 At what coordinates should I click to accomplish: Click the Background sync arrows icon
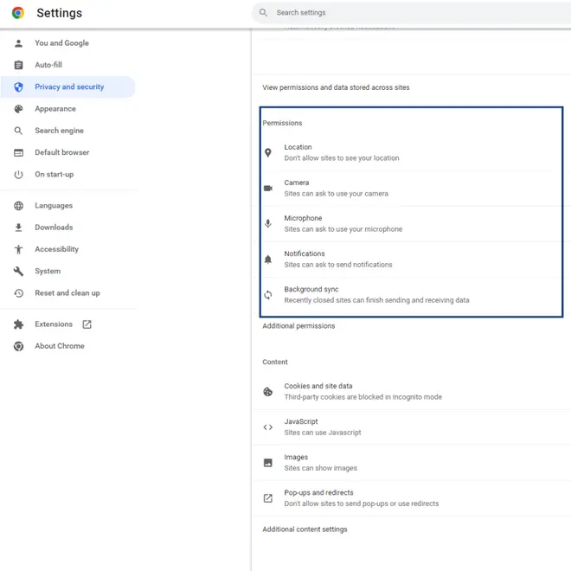[268, 295]
